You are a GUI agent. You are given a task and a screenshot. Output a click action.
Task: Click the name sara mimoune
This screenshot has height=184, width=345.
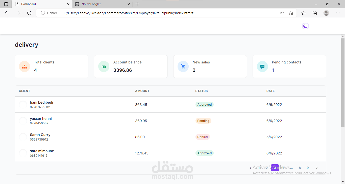[42, 151]
